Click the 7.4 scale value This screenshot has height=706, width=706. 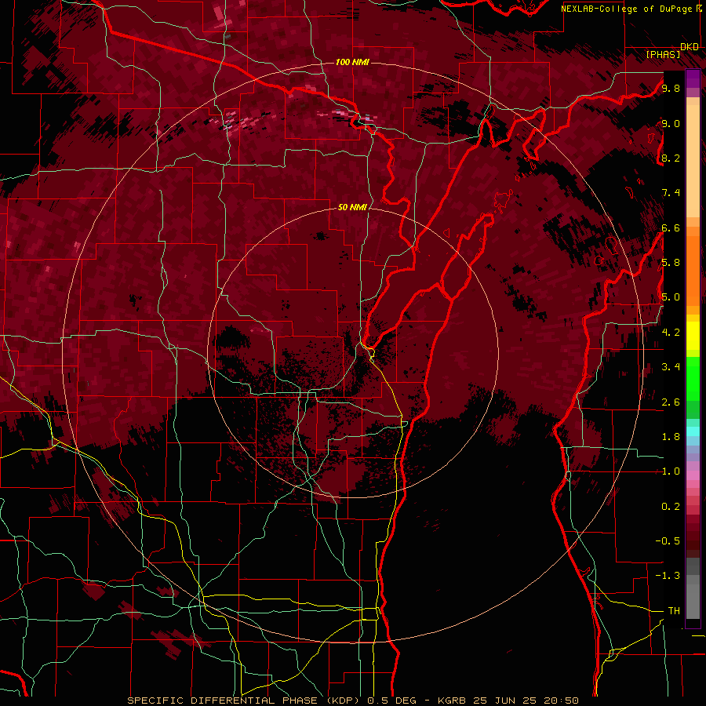tap(671, 193)
